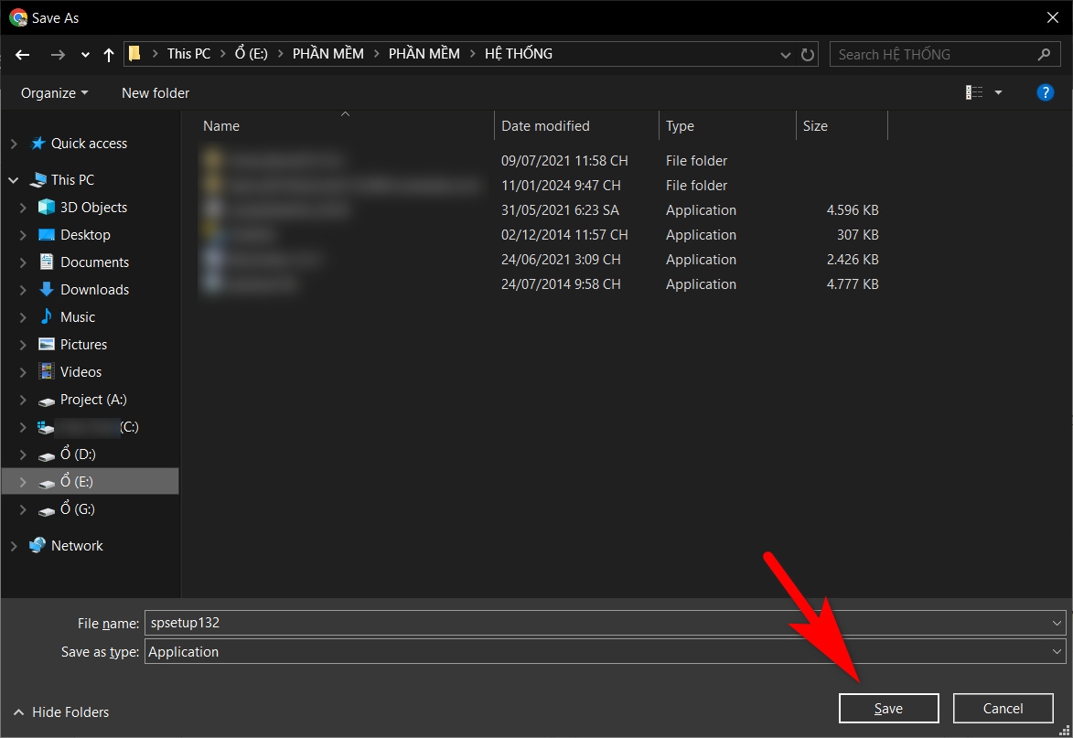Go back using the back arrow
Screen dimensions: 1073x738
[x=23, y=55]
